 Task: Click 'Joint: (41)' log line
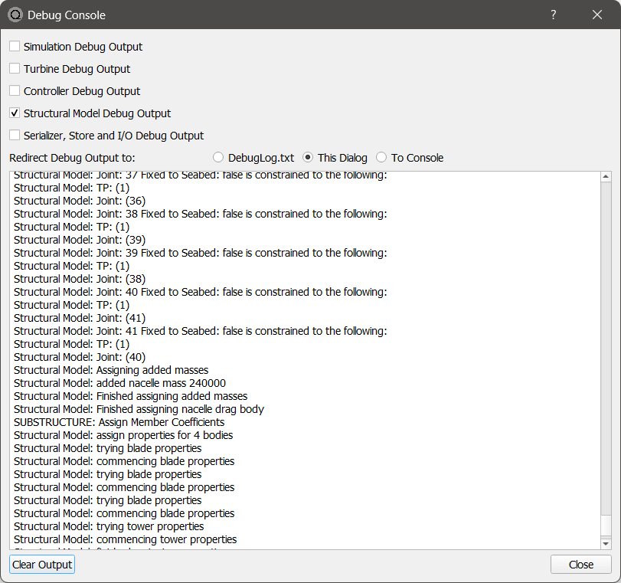(80, 318)
